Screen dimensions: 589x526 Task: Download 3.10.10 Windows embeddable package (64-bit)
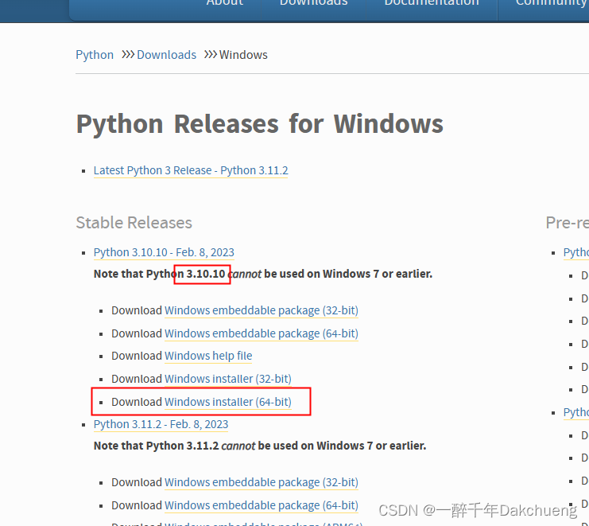coord(261,333)
